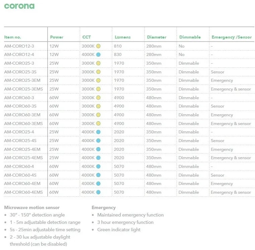Click the 30° - 150° detection angle bullet
Viewport: 255px width, 250px height.
point(37,215)
